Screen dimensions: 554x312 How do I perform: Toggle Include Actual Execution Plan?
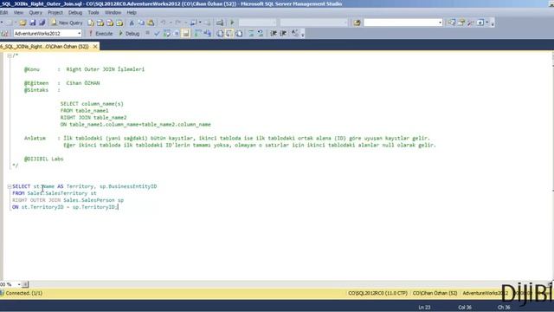pyautogui.click(x=197, y=34)
